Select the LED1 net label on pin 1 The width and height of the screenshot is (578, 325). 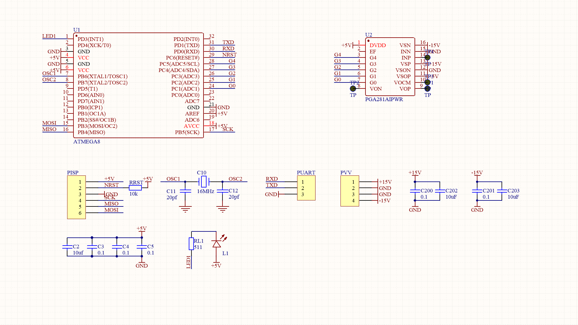tap(49, 36)
